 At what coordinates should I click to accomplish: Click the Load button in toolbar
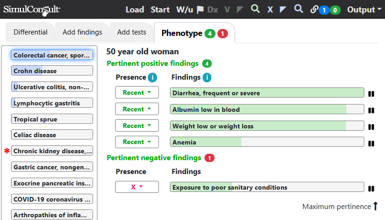click(135, 10)
